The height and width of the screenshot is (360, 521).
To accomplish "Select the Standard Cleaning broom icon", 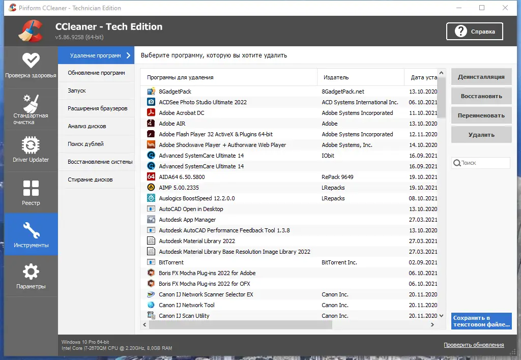I will pos(31,104).
